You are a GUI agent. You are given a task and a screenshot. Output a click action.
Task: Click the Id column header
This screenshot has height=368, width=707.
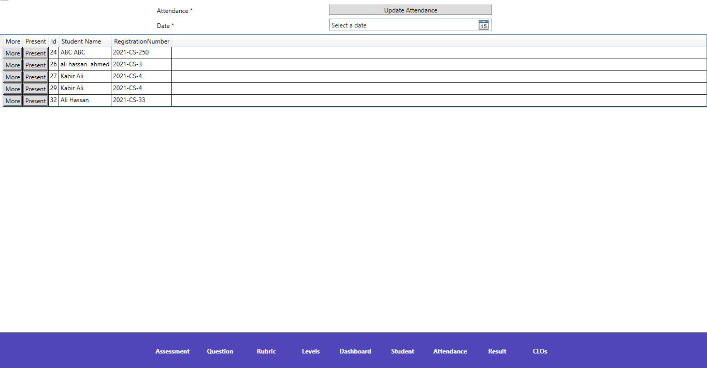coord(53,41)
